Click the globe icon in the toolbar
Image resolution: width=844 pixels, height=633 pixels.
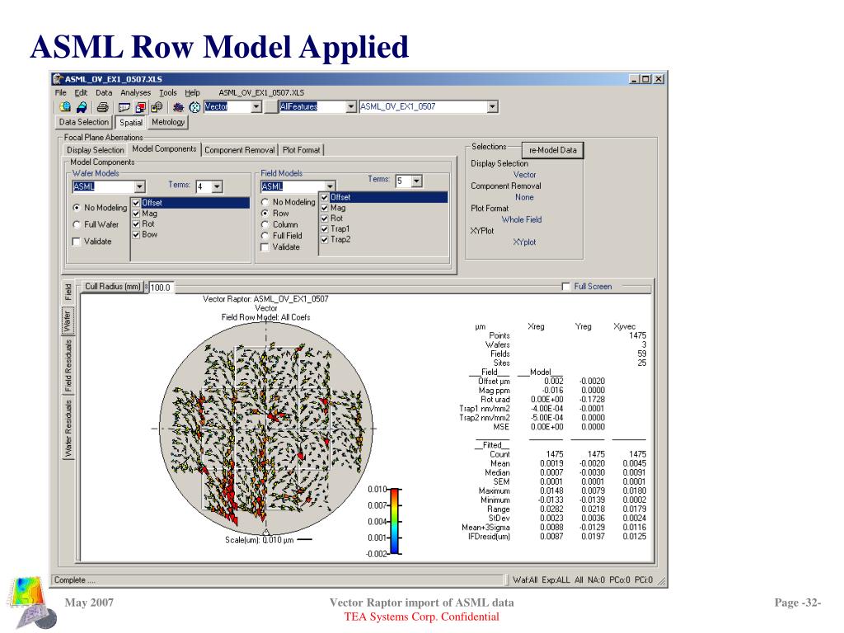[65, 106]
